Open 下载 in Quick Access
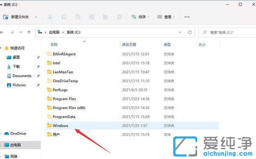256x159 pixels. 16,66
